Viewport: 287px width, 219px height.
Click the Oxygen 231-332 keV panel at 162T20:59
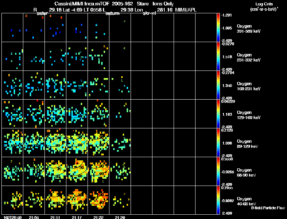pyautogui.click(x=13, y=56)
